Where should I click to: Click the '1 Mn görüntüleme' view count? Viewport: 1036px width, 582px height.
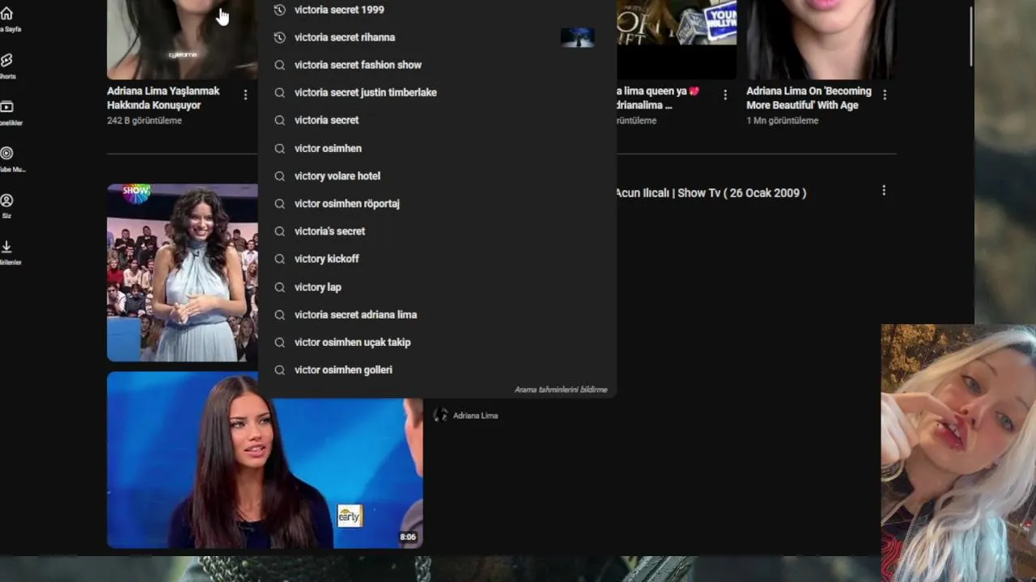(x=782, y=120)
